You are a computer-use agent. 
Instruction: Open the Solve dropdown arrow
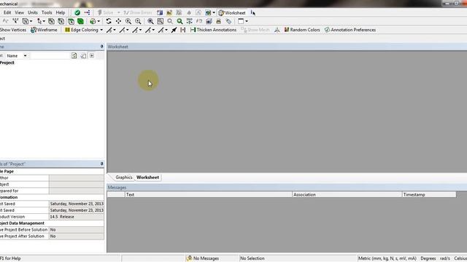tap(118, 13)
